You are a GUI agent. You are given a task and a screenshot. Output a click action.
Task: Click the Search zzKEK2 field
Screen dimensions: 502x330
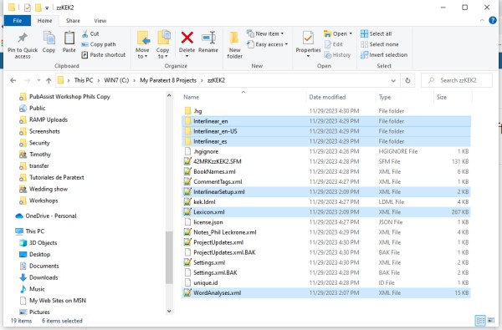[458, 80]
